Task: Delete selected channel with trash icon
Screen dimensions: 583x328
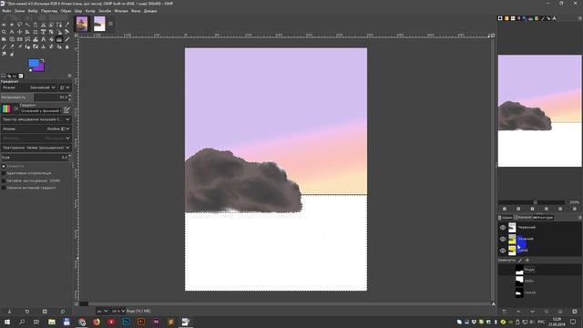Action: [x=575, y=312]
